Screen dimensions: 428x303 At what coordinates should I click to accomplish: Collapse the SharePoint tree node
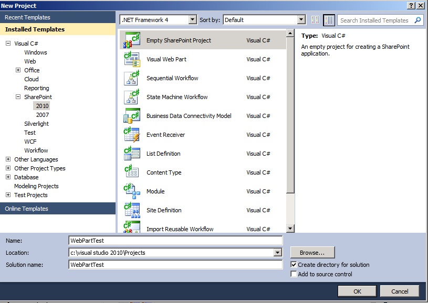(18, 97)
